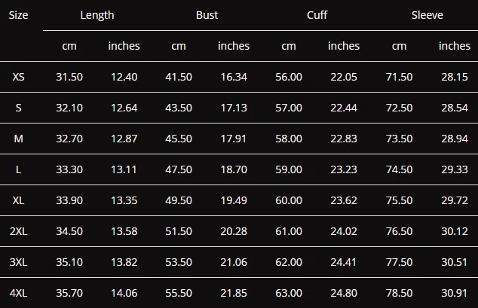
Task: Select the Cuff column header
Action: coord(317,15)
